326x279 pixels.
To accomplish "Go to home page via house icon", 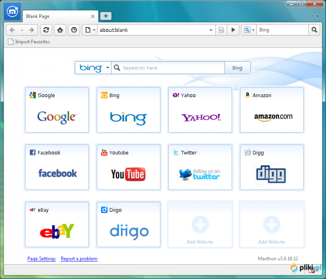I will (60, 30).
